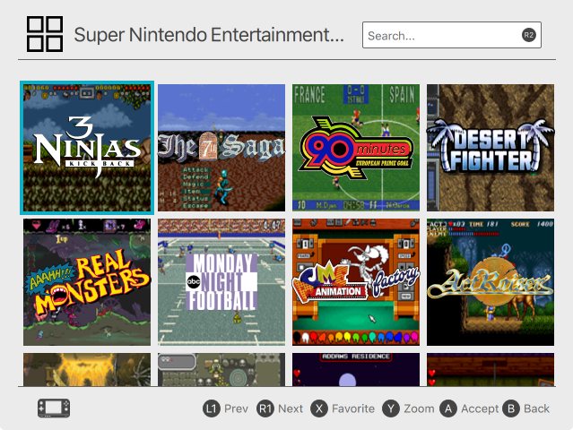Screen dimensions: 573x430
Task: Click the Y button icon
Action: click(x=391, y=408)
